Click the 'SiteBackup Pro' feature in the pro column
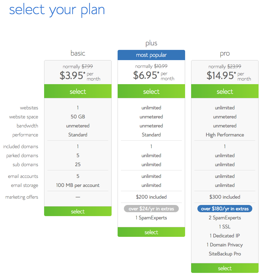Image resolution: width=270 pixels, height=275 pixels. coord(225,254)
